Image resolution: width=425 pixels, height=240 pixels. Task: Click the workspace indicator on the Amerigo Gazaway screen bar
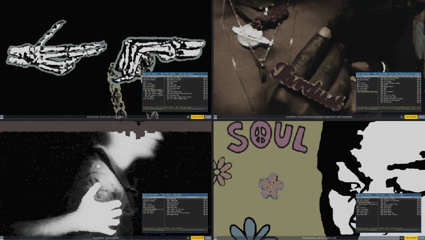pyautogui.click(x=215, y=238)
